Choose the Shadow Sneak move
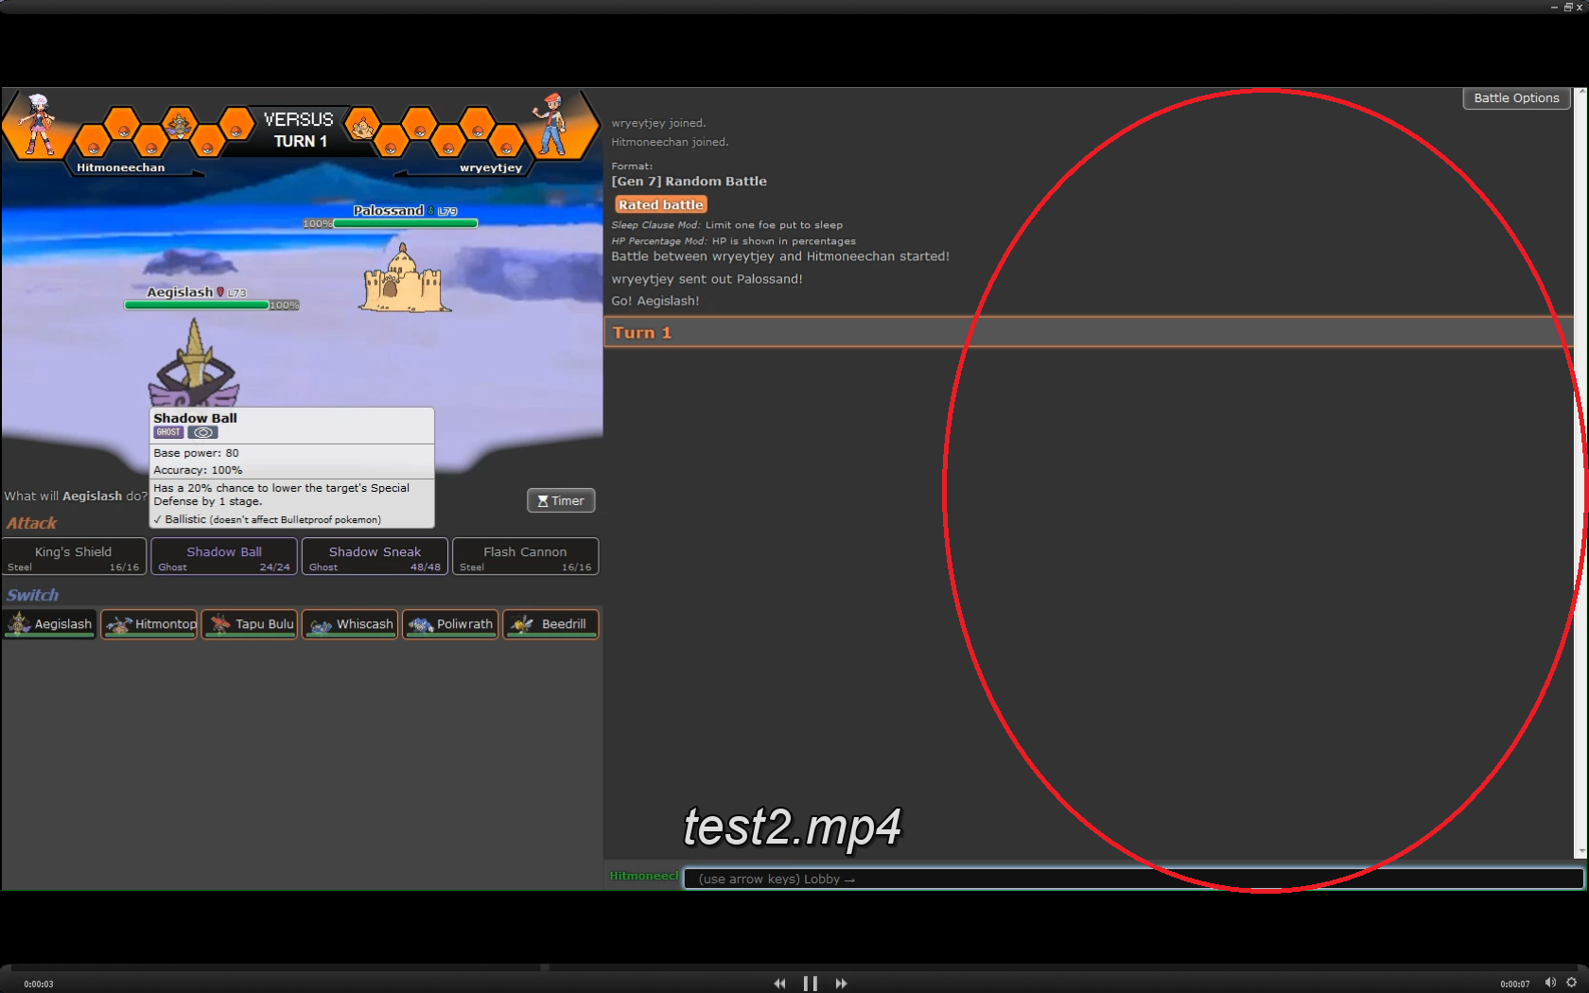Image resolution: width=1589 pixels, height=993 pixels. tap(375, 556)
